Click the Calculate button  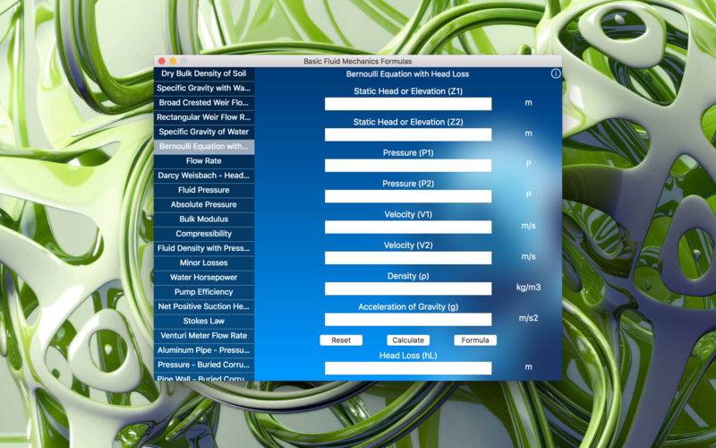coord(408,340)
